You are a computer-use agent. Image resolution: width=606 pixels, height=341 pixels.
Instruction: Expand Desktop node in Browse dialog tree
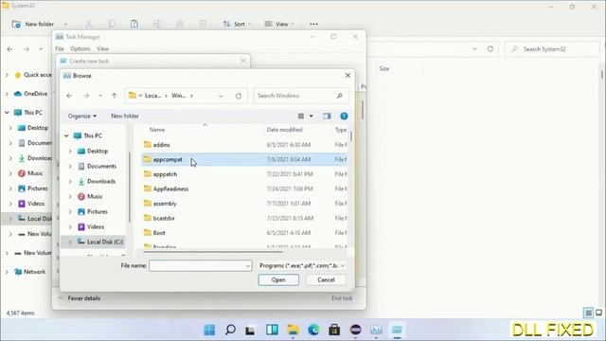click(x=70, y=152)
